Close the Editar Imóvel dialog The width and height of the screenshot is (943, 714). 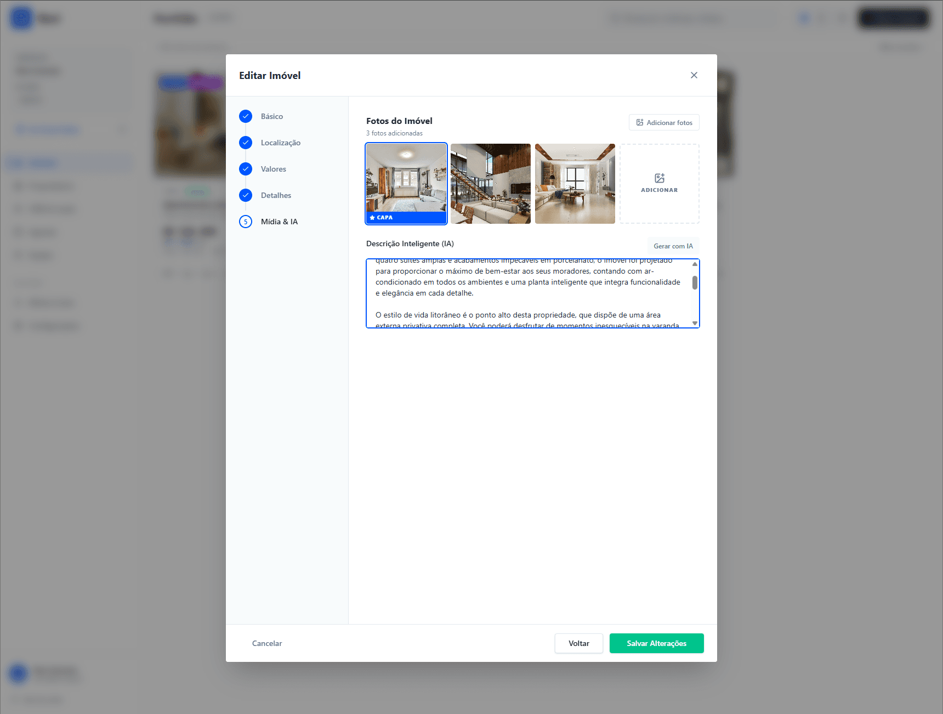pos(694,75)
